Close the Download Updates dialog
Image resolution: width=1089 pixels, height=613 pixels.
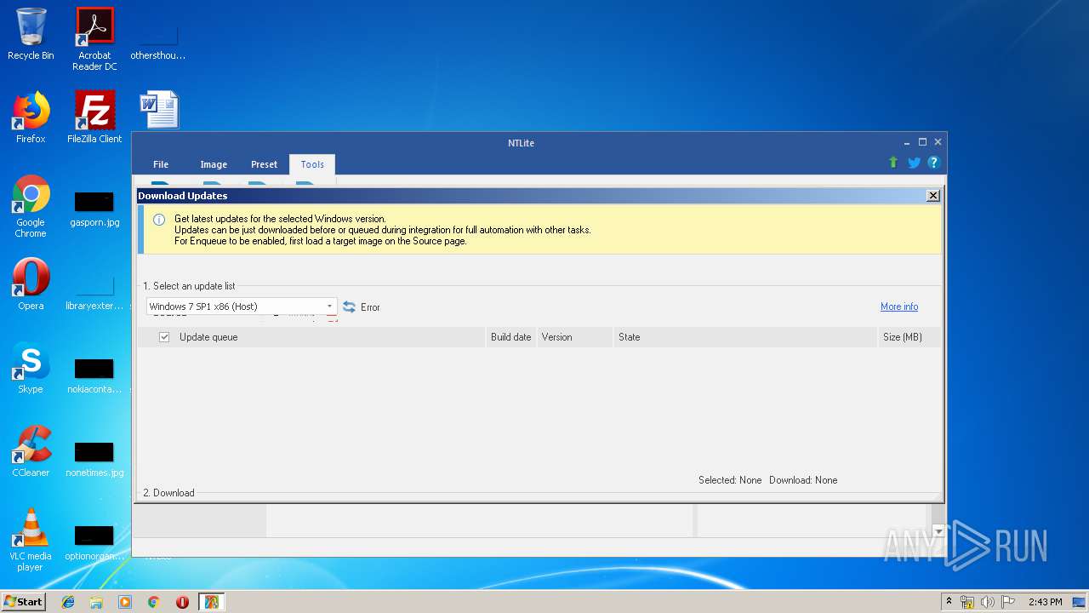click(x=933, y=196)
